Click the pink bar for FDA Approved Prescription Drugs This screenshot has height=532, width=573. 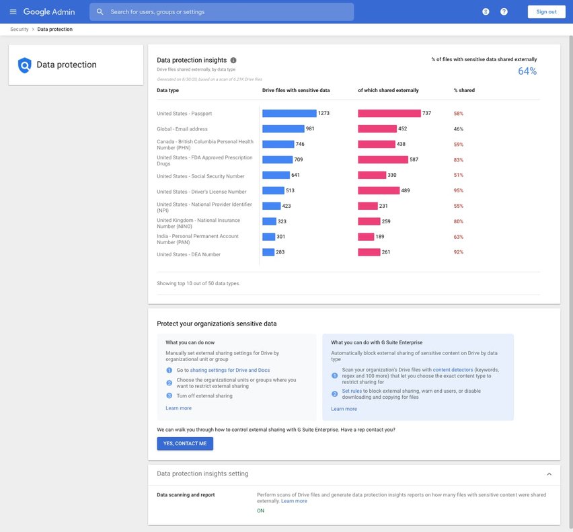(383, 159)
